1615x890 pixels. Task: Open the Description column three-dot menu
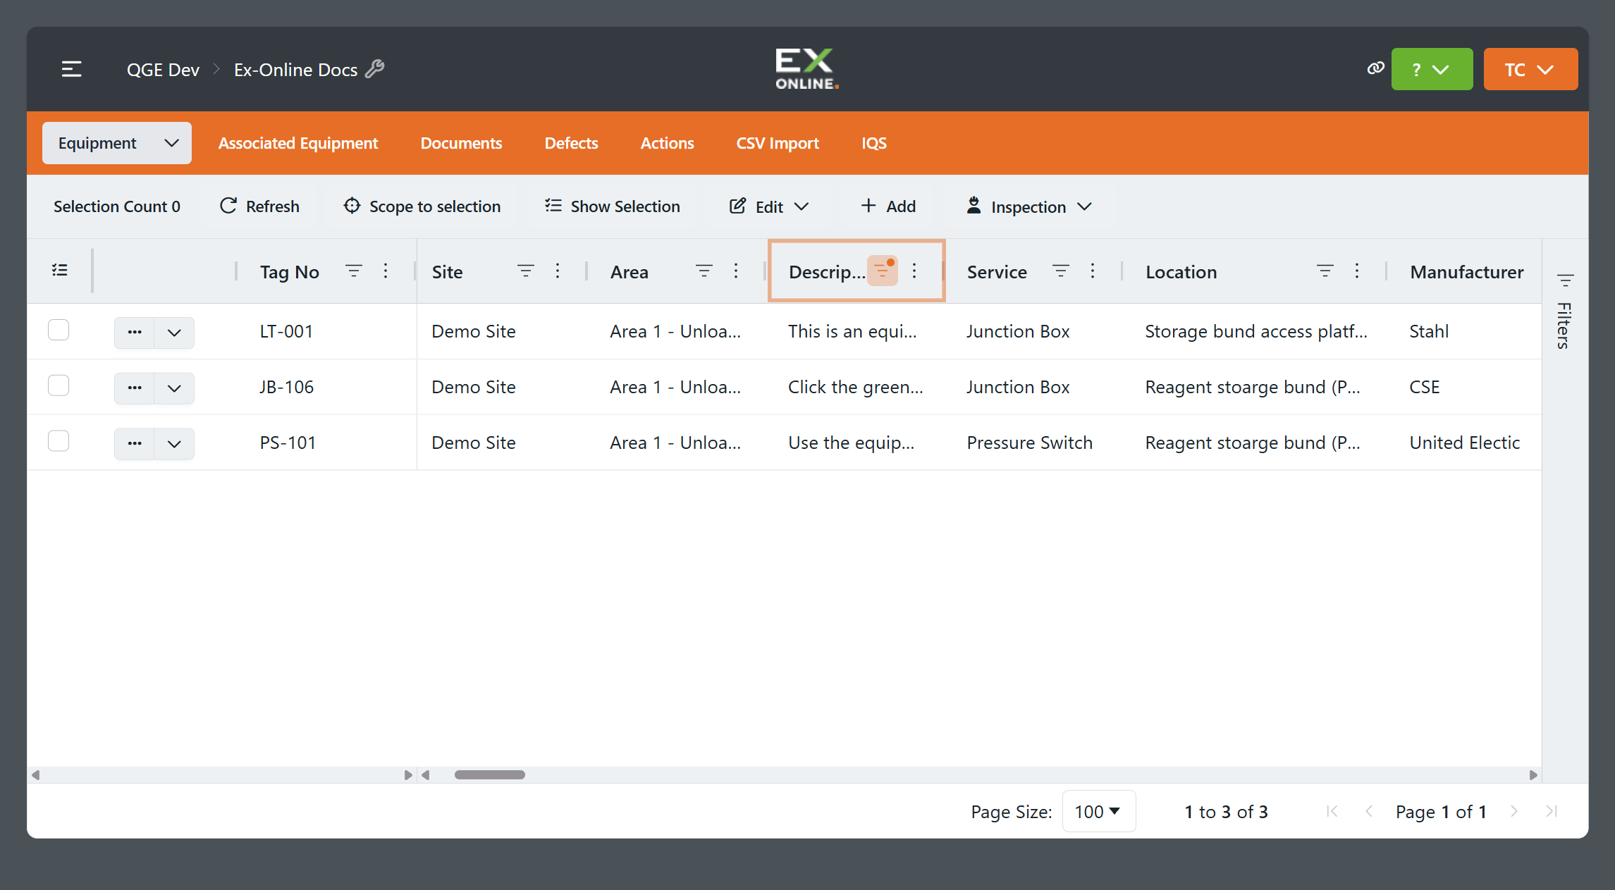click(x=914, y=271)
